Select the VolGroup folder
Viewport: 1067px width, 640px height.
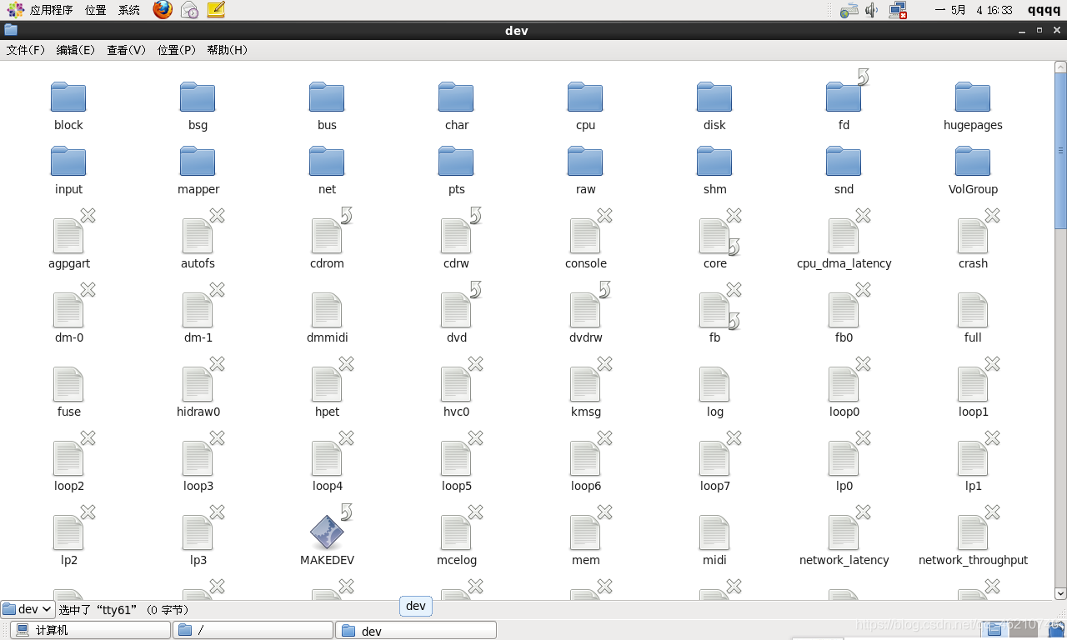(973, 161)
